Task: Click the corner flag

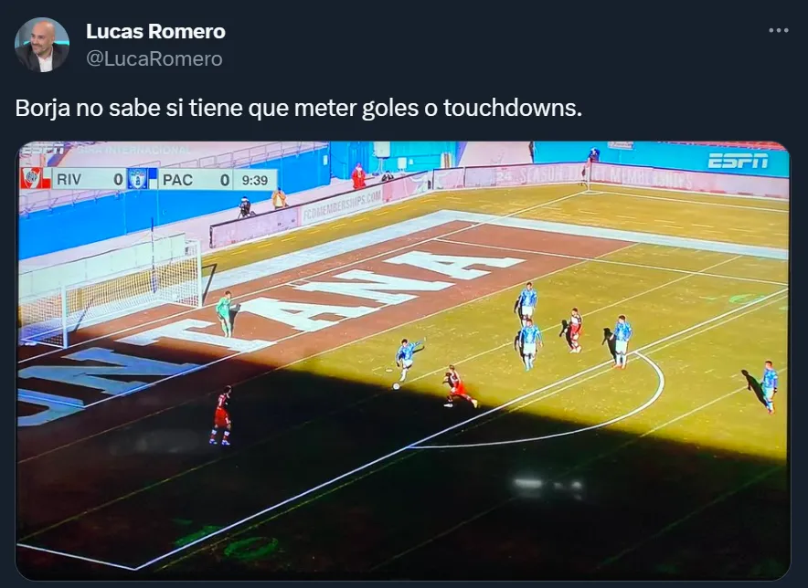Action: [588, 174]
